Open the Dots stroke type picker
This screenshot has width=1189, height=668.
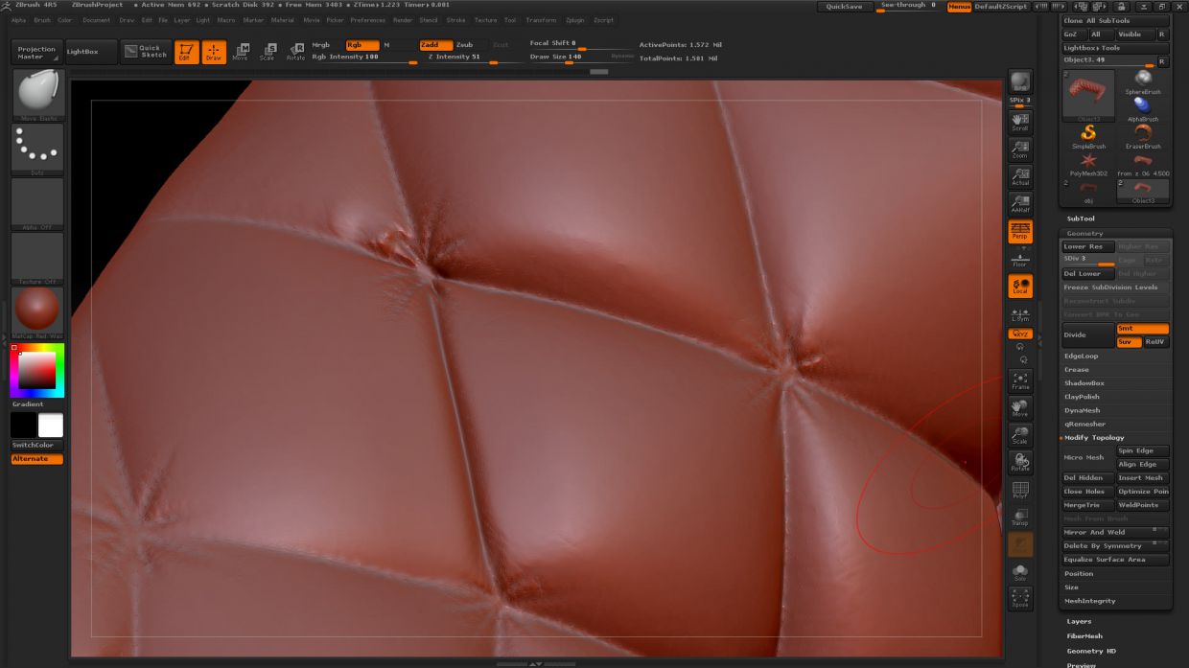coord(37,150)
